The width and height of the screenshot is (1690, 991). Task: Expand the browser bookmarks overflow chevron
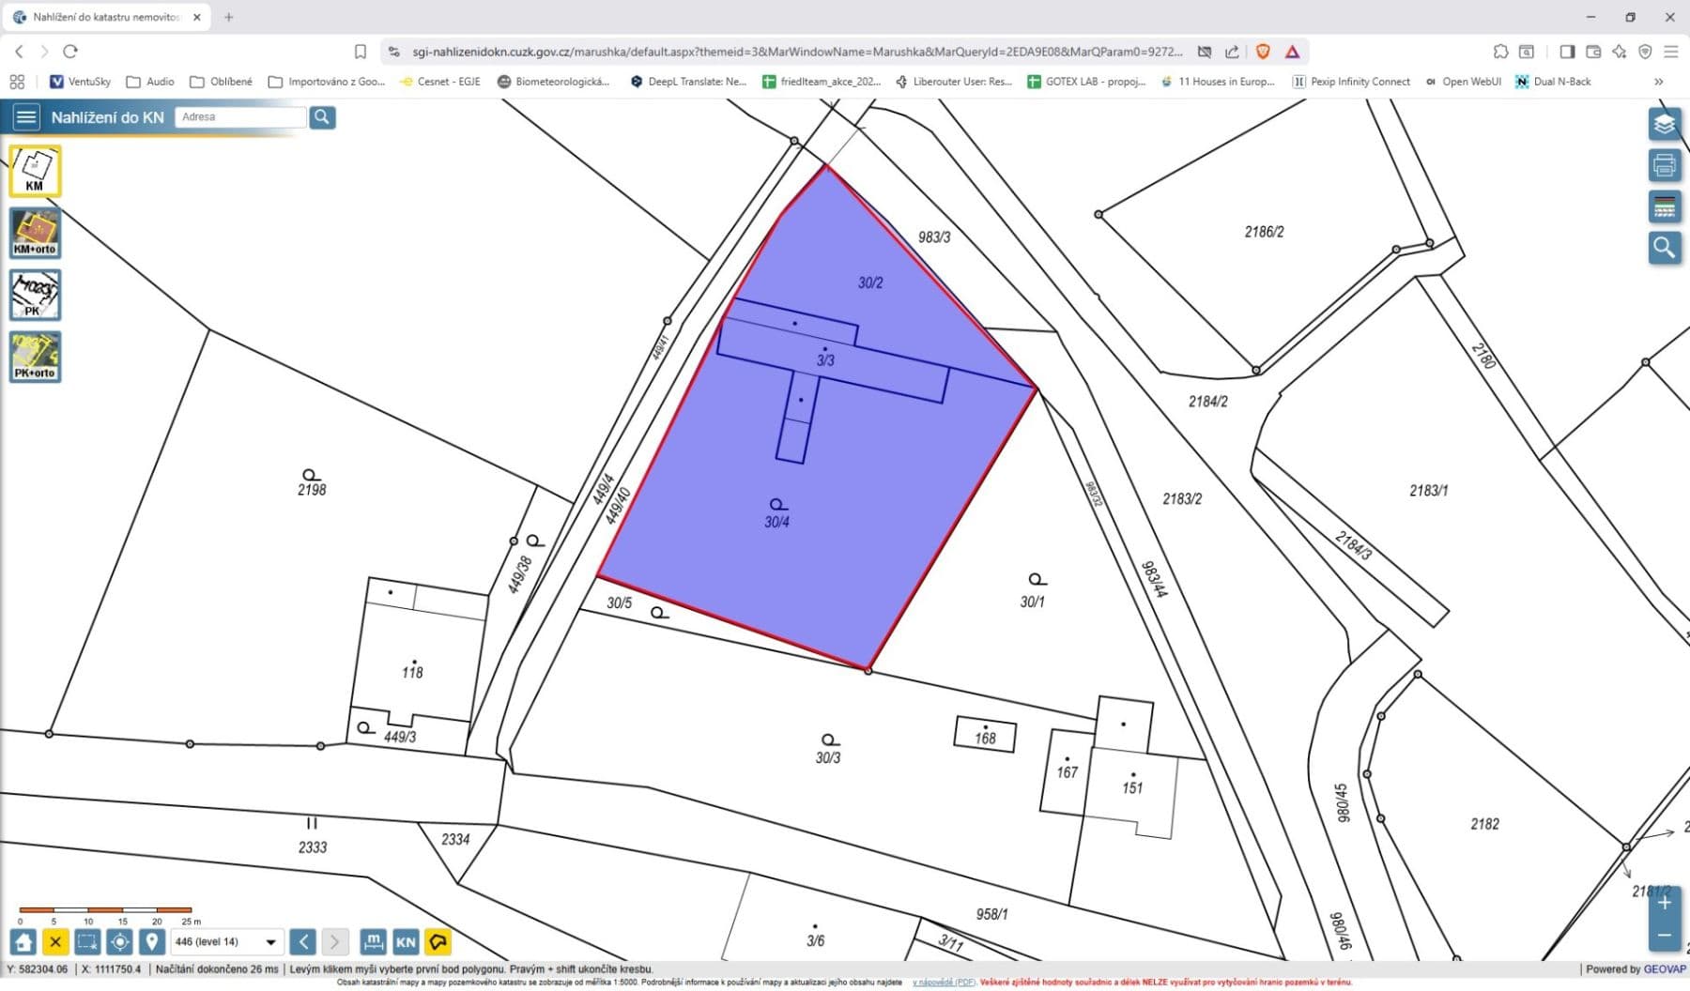point(1658,82)
